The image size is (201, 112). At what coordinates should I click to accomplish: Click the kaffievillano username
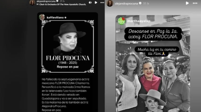pos(55,18)
